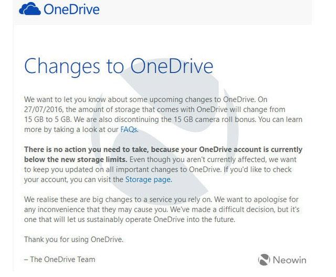
Task: Open the FAQs link
Action: click(129, 129)
